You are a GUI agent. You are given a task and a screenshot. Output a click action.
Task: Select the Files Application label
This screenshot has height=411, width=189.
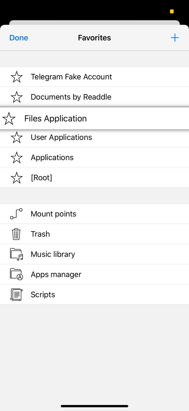[56, 118]
